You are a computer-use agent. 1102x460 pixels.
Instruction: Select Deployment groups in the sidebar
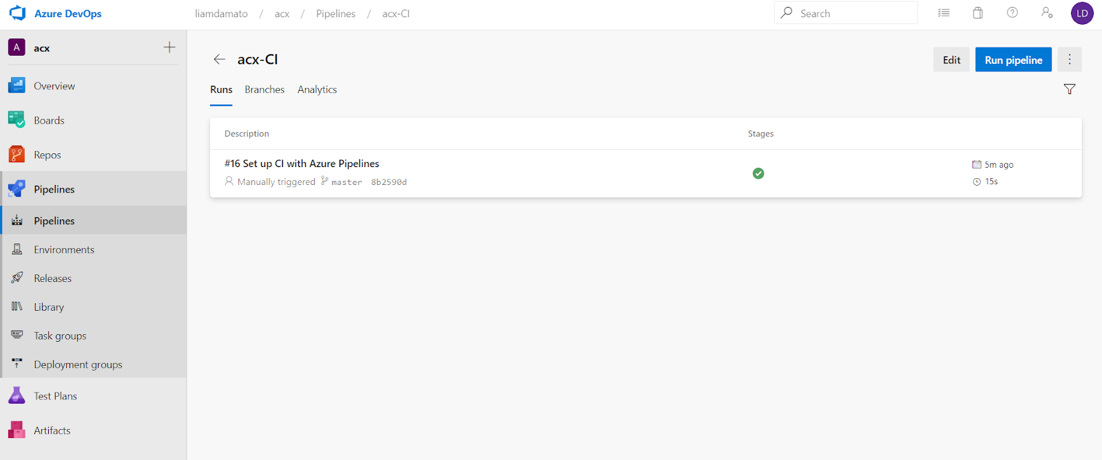click(x=78, y=365)
